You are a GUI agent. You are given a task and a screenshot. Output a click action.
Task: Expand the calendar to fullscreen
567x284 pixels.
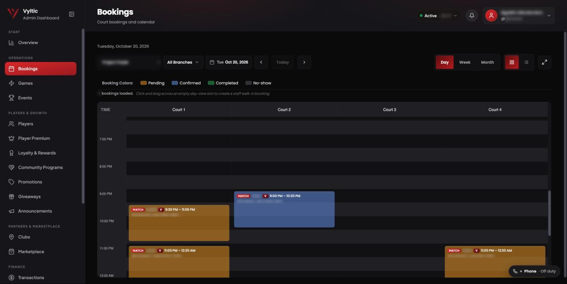coord(545,62)
